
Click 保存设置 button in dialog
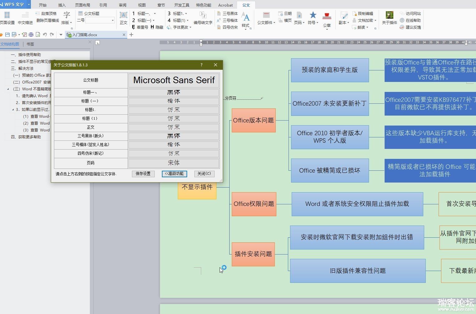[x=143, y=174]
